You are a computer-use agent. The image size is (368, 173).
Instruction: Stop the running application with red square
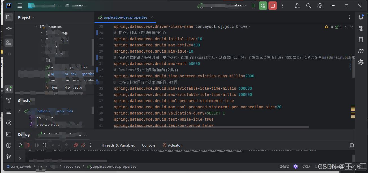click(273, 6)
